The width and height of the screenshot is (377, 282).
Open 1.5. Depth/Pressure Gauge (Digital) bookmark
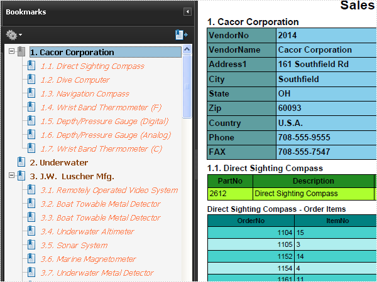(104, 122)
